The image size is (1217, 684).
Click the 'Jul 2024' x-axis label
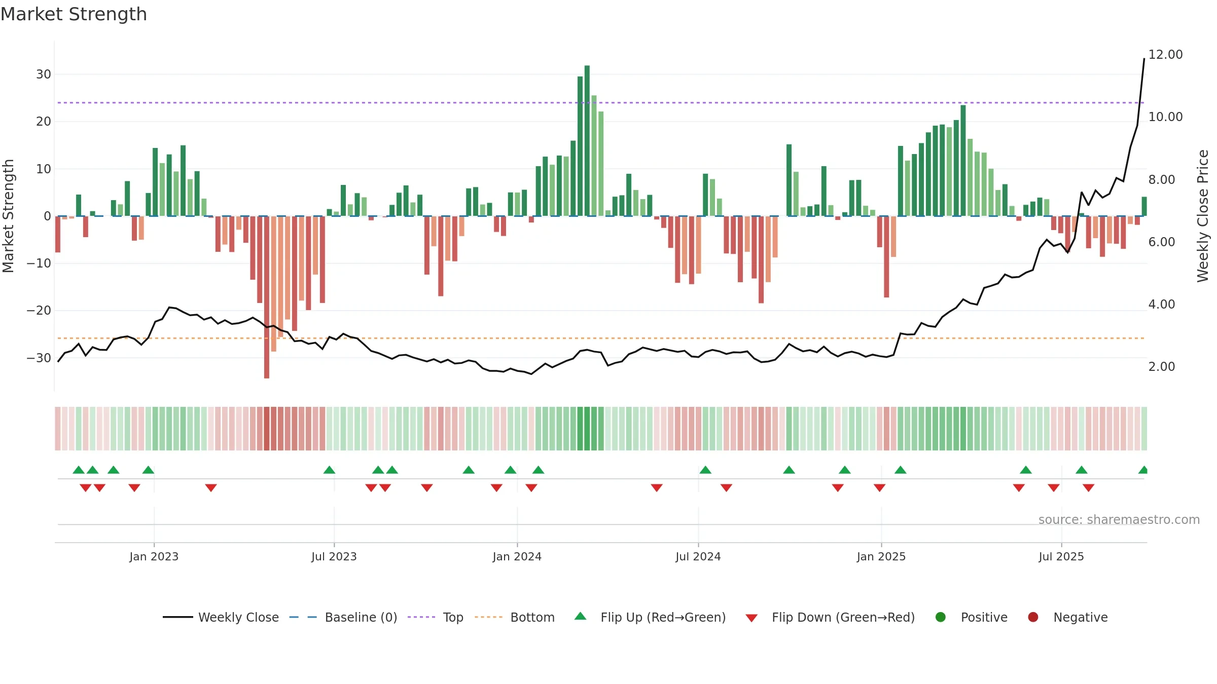(698, 556)
